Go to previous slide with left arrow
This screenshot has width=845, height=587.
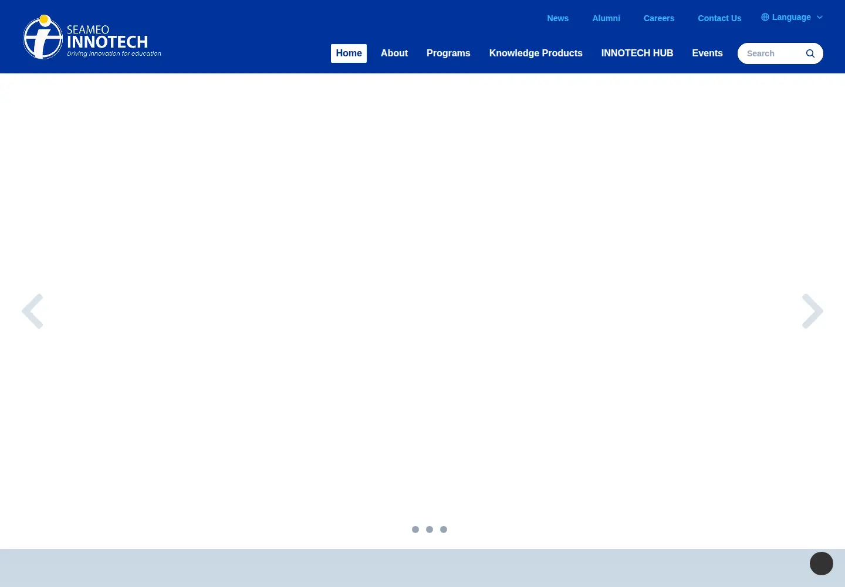click(32, 311)
